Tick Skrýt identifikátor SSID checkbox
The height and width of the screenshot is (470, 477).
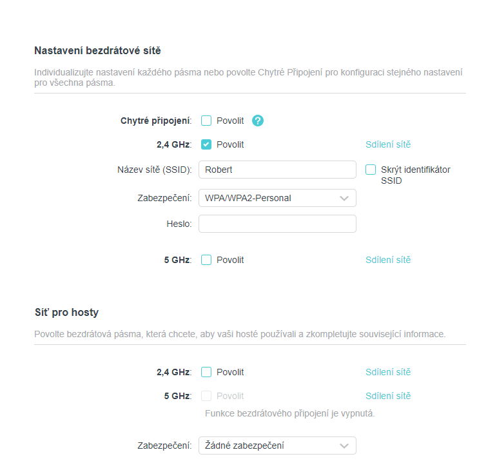click(371, 170)
